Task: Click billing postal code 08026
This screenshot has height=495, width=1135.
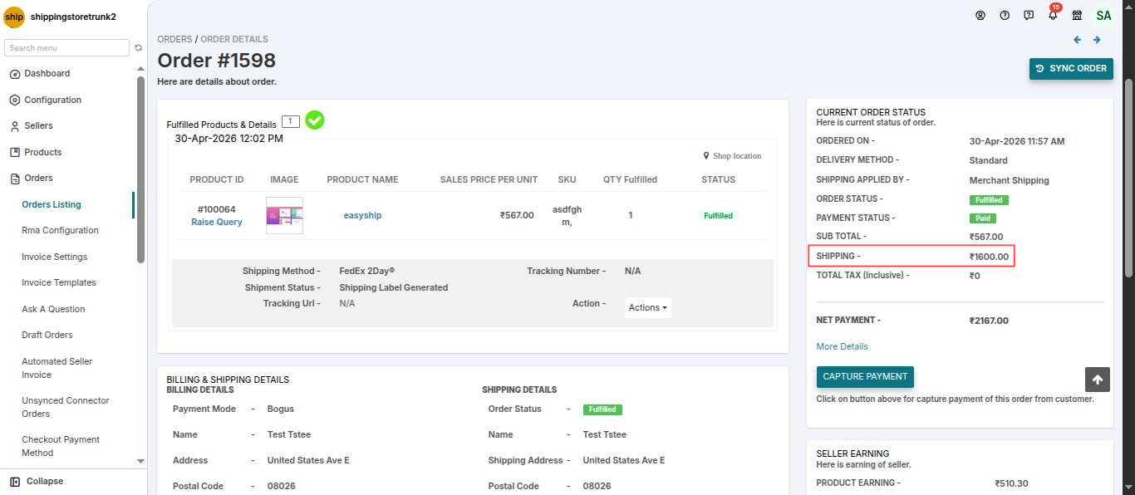Action: click(281, 486)
